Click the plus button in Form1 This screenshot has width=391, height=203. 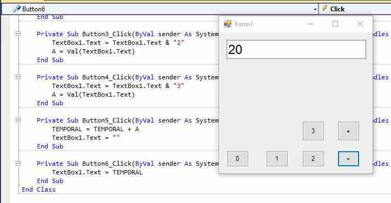[x=348, y=131]
